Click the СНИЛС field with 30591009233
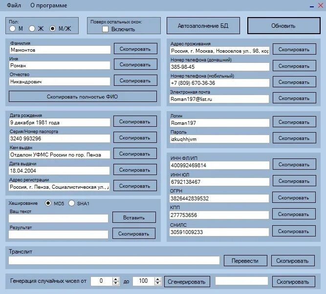The image size is (326, 294). point(219,232)
